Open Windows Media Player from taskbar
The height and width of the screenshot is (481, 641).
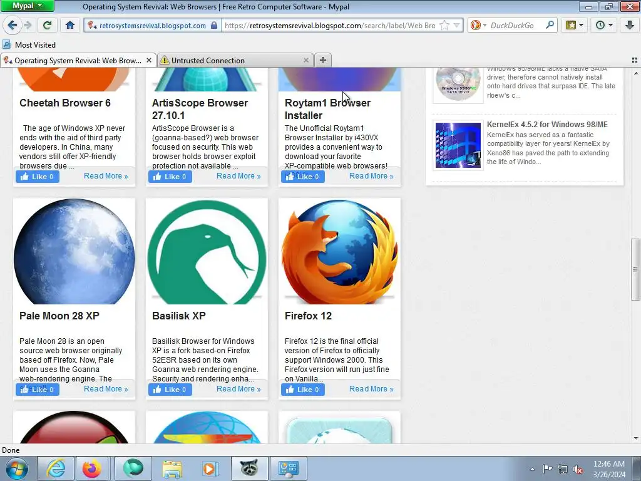click(209, 468)
